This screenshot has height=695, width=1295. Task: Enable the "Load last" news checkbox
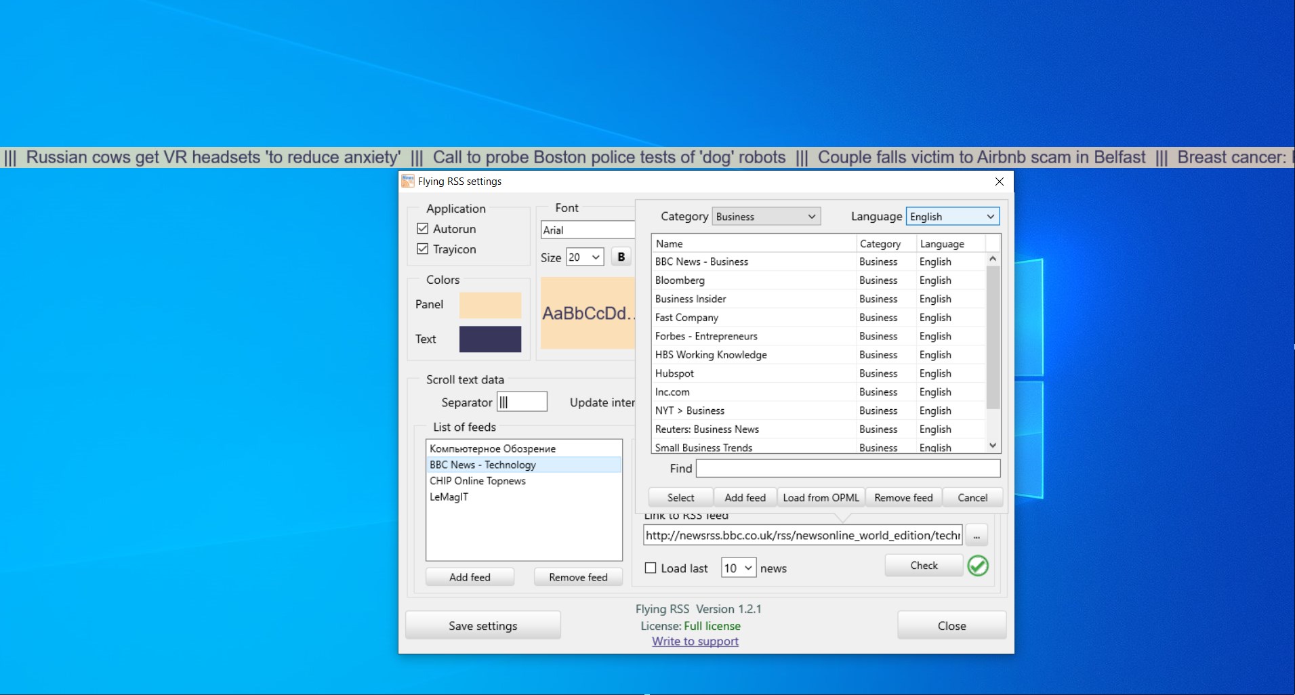pos(650,568)
